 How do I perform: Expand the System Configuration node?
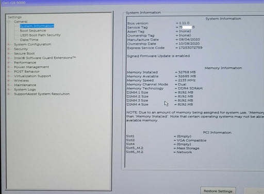(9, 44)
